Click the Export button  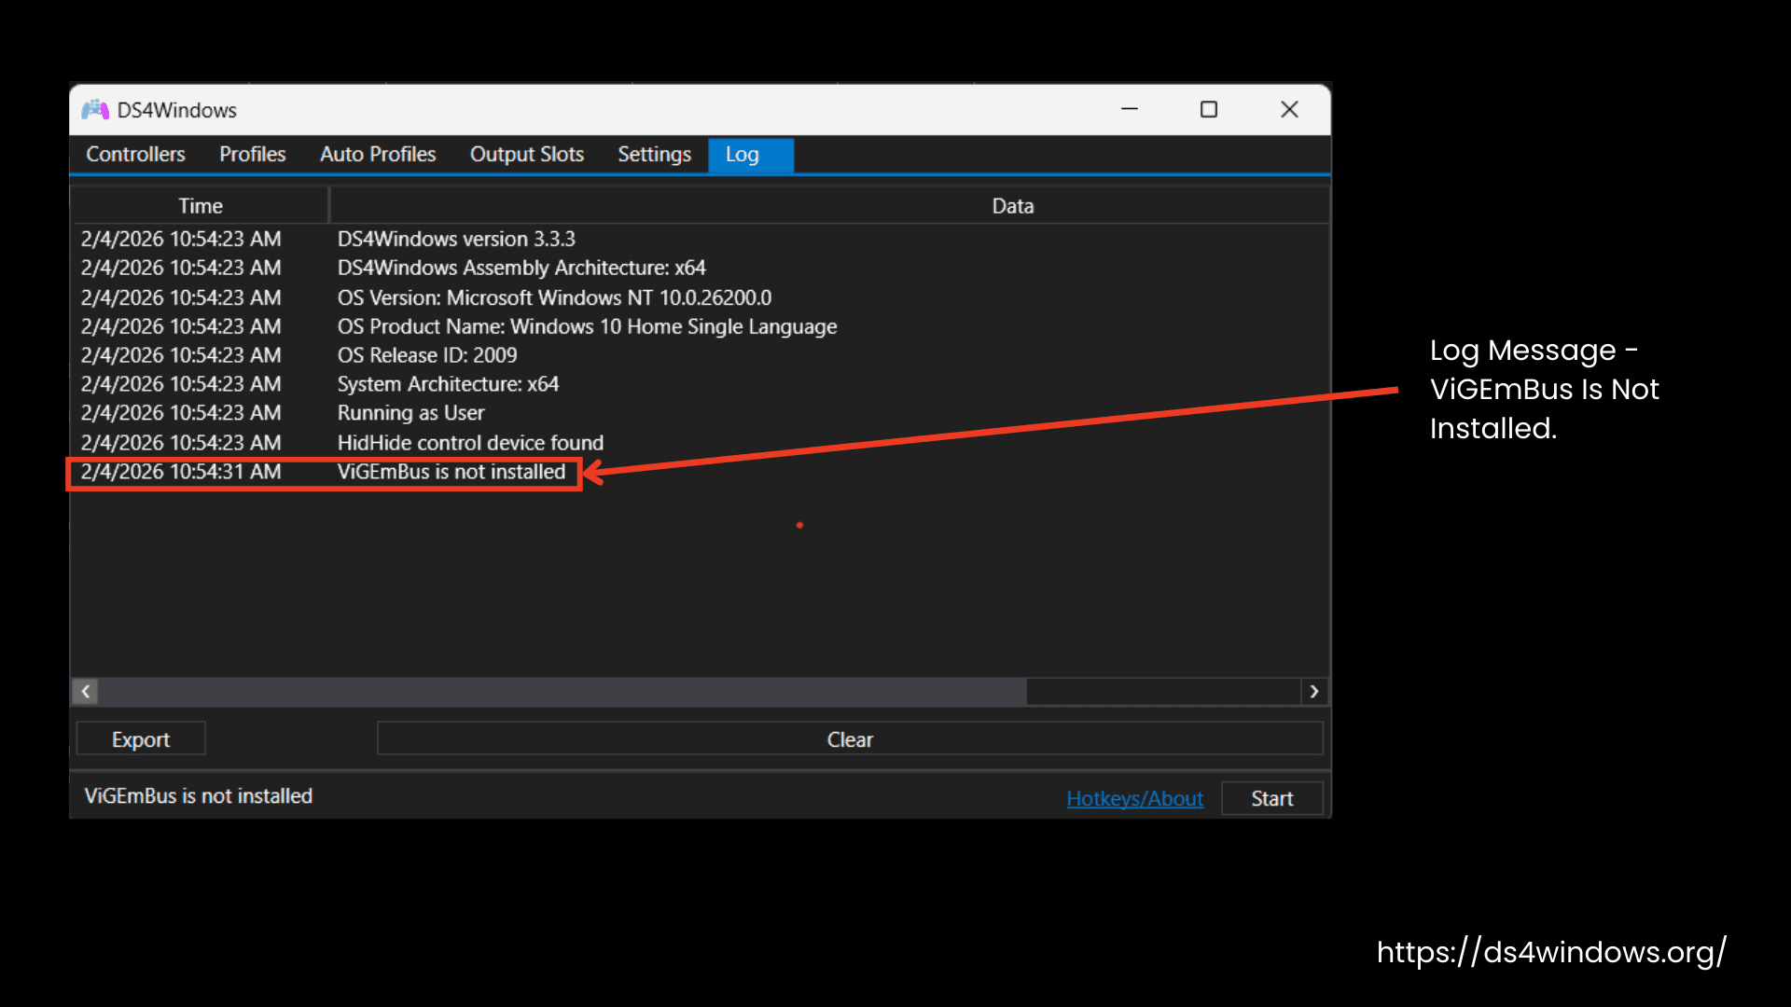pos(141,739)
